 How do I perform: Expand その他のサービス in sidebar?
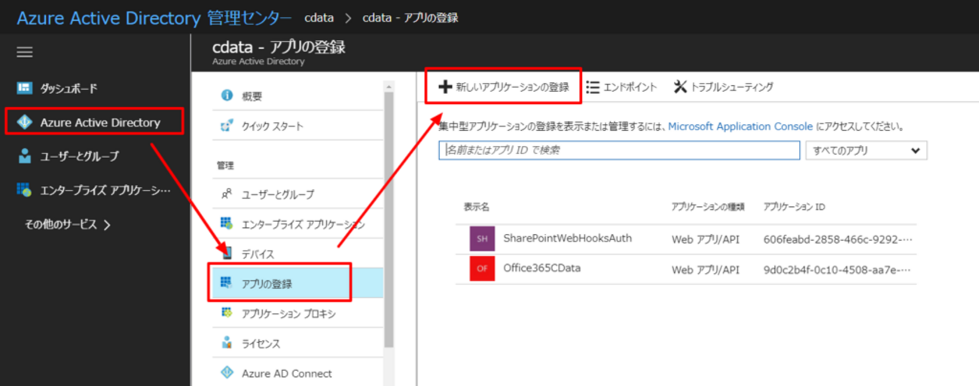pos(68,224)
